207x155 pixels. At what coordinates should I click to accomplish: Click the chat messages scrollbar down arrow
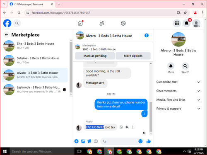(x=151, y=133)
